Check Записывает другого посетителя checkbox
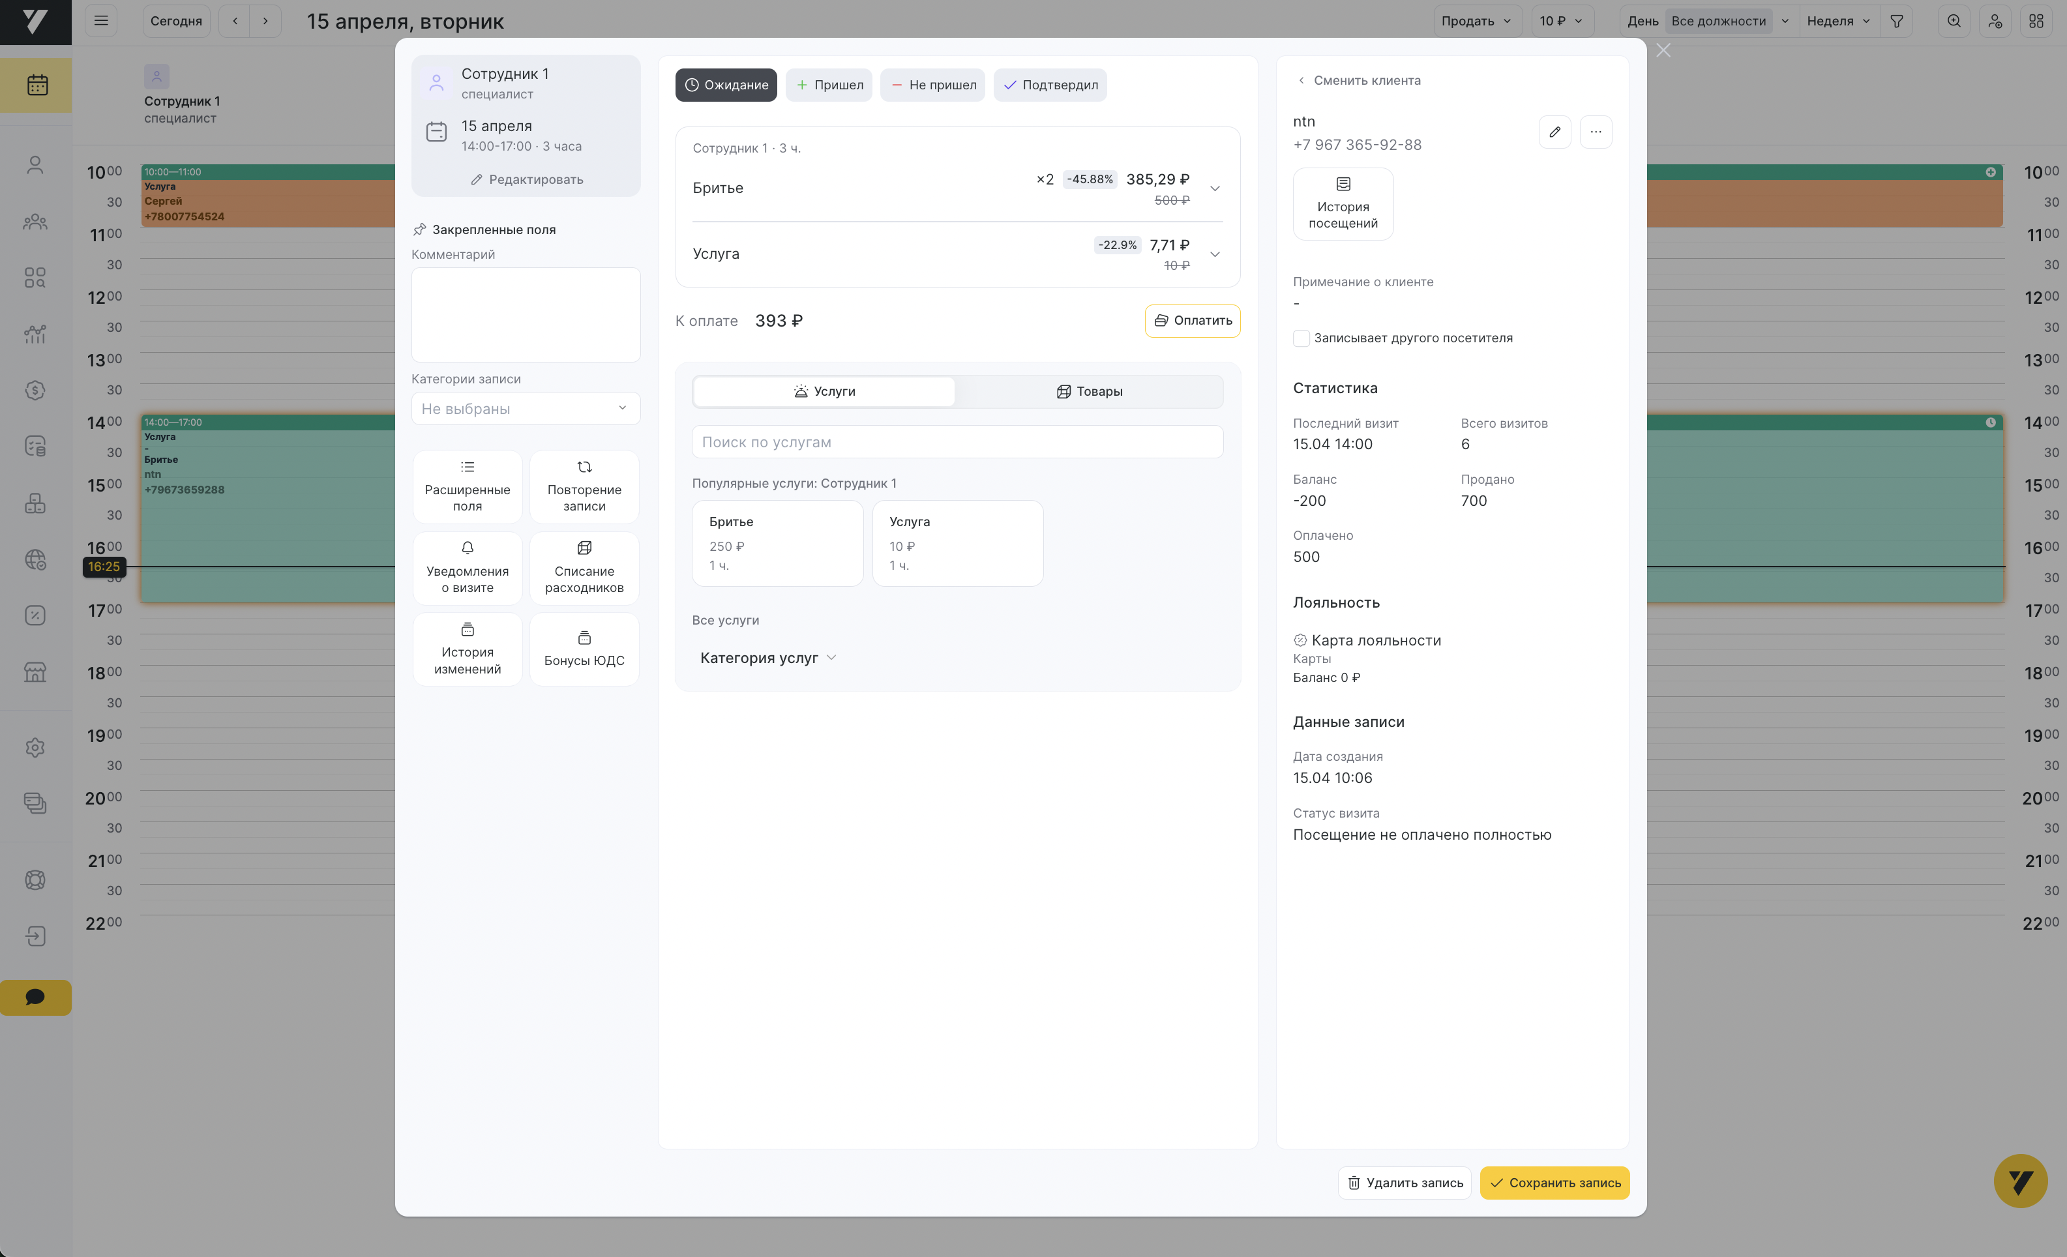Viewport: 2067px width, 1257px height. click(x=1301, y=338)
